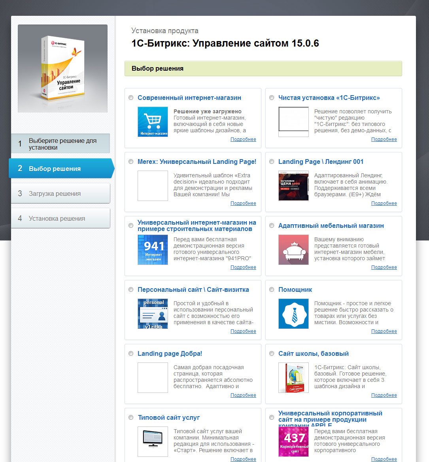Select the Landing Page \ Лендинг 001 radio
429x462 pixels.
(x=272, y=162)
